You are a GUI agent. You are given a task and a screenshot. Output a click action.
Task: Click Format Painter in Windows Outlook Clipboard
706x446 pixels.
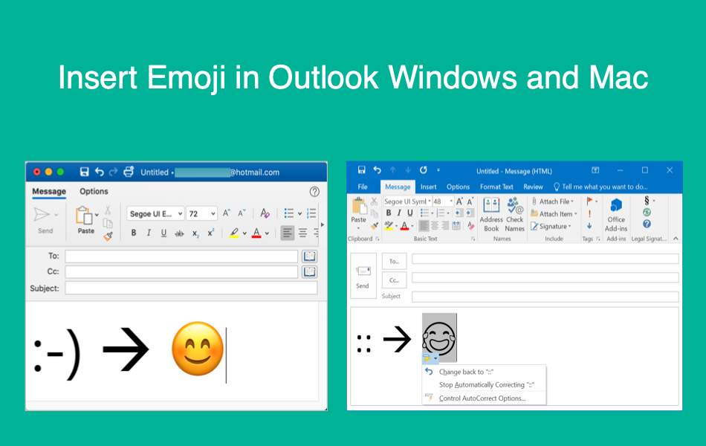(374, 226)
